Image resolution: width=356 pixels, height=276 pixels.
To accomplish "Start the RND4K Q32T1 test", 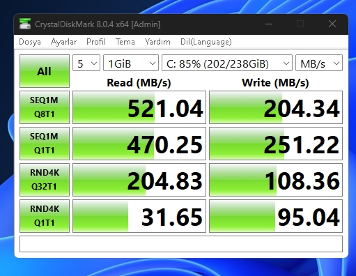I will [45, 180].
